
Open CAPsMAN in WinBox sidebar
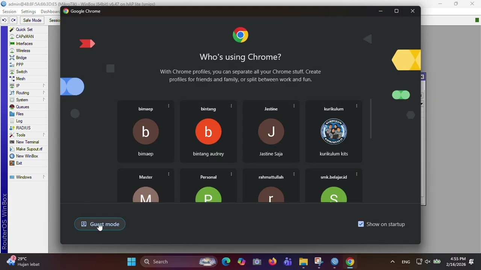(25, 36)
